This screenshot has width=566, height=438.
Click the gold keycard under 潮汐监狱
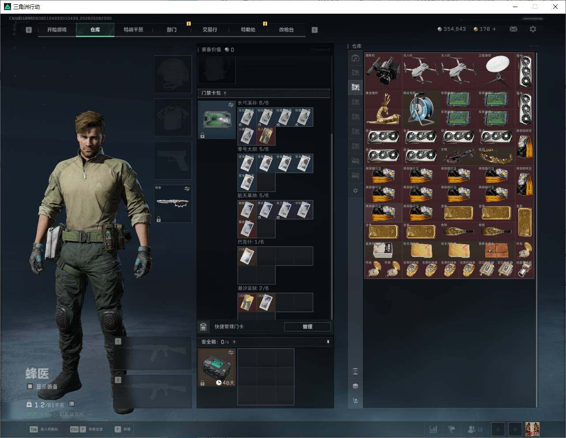point(247,302)
